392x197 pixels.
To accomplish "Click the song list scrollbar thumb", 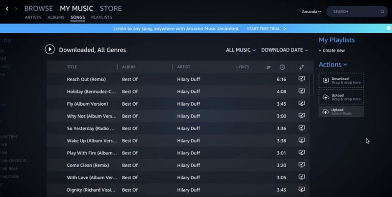I will point(312,84).
